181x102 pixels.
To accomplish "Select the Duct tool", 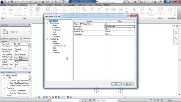I will 11,11.
